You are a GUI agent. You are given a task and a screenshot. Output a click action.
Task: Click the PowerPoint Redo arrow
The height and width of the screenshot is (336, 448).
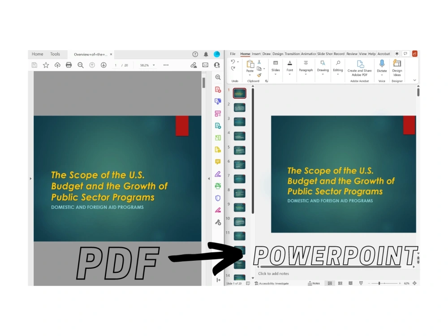(233, 68)
